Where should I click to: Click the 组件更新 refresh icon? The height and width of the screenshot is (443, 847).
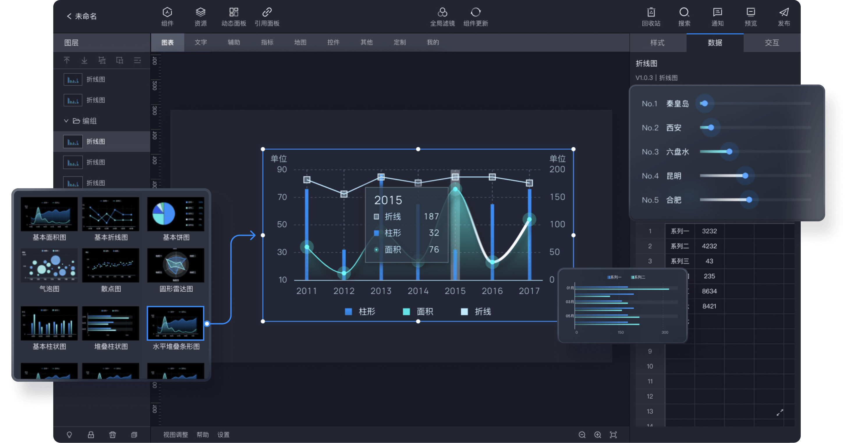(475, 13)
